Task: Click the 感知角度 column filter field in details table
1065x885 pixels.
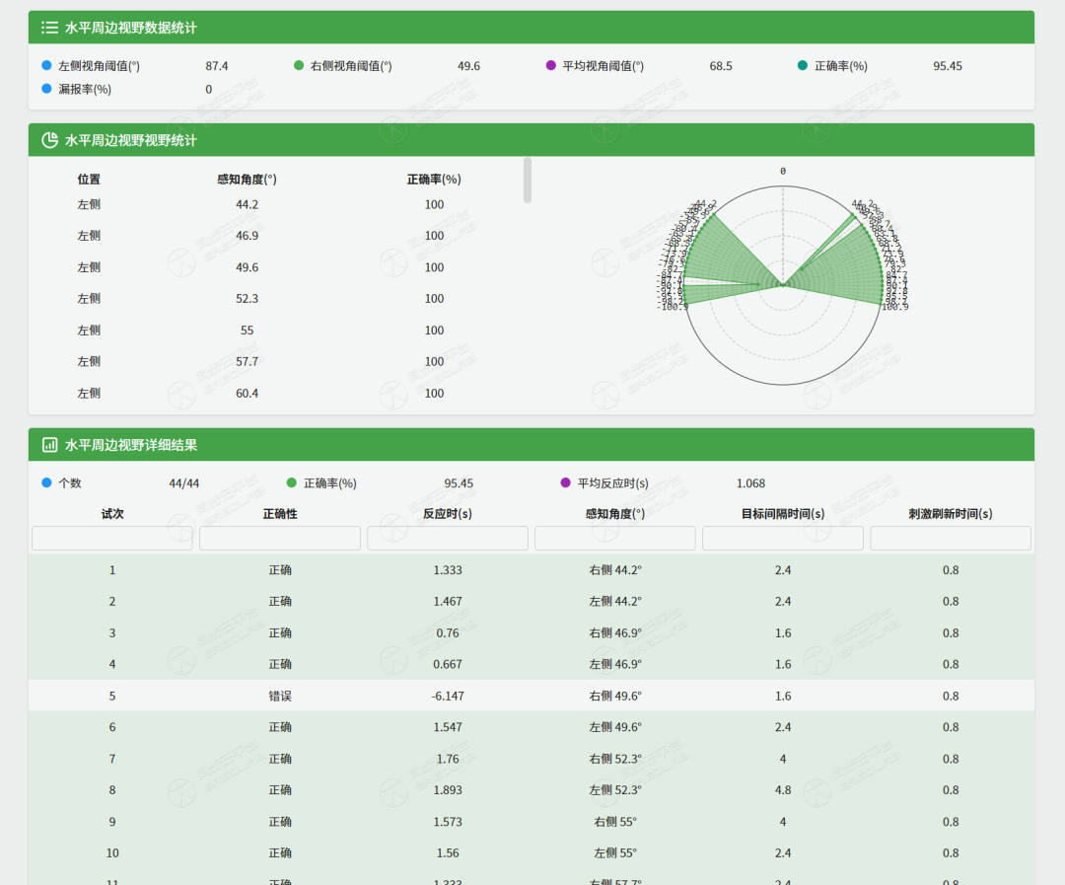Action: pos(614,538)
